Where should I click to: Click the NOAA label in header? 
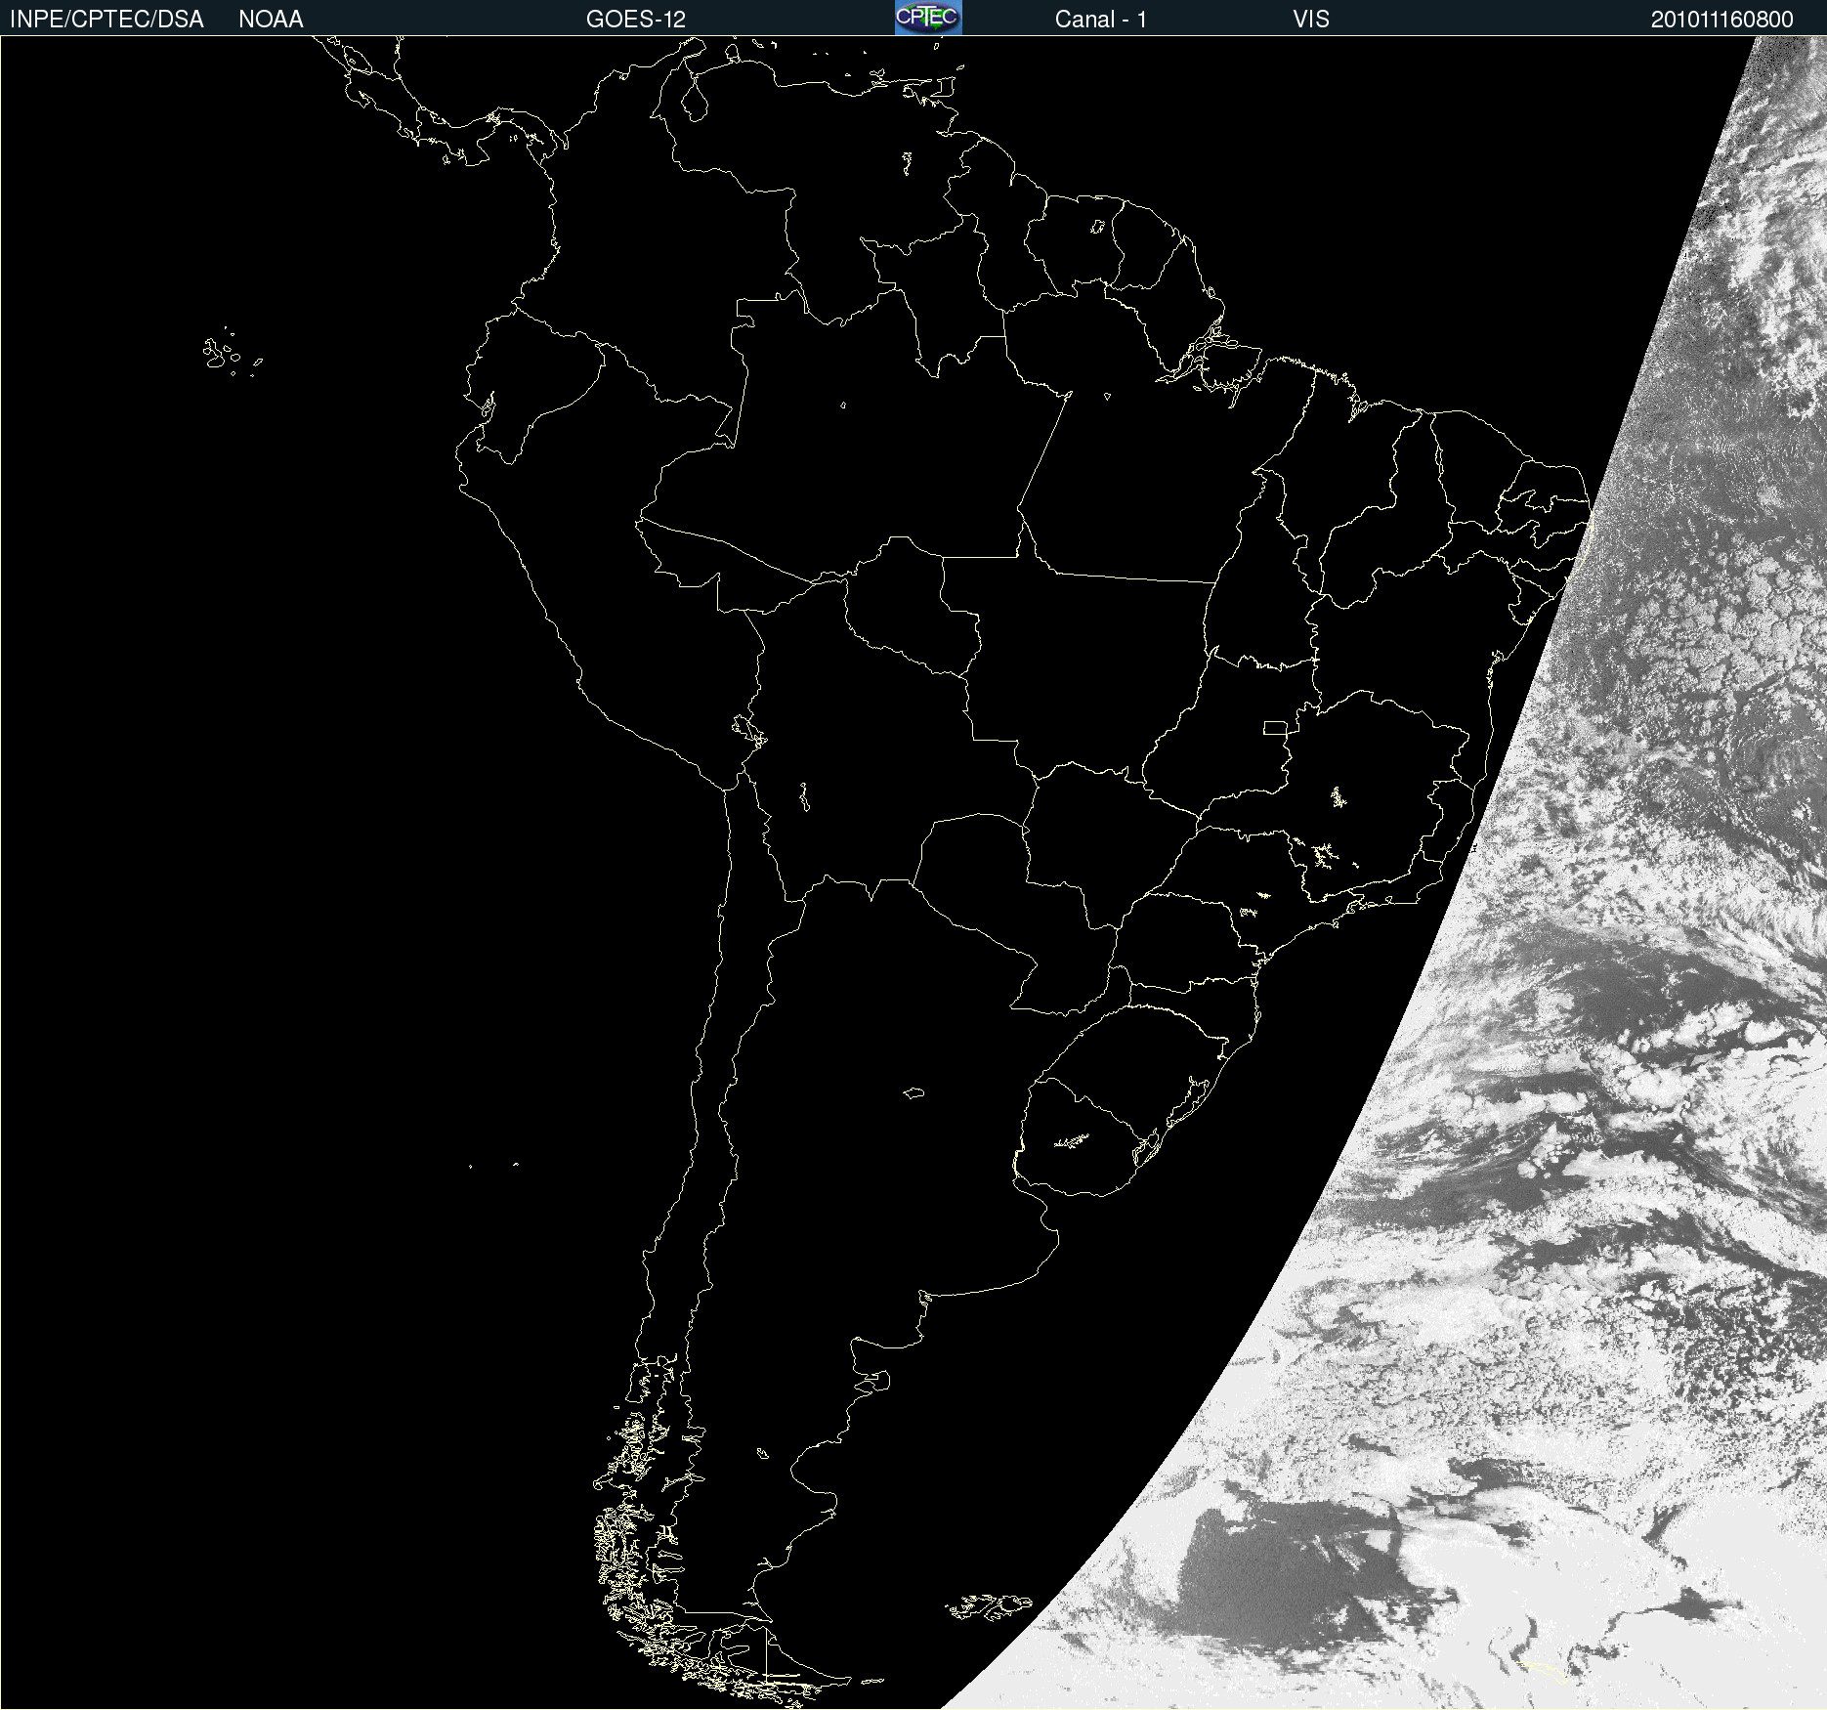[x=271, y=20]
